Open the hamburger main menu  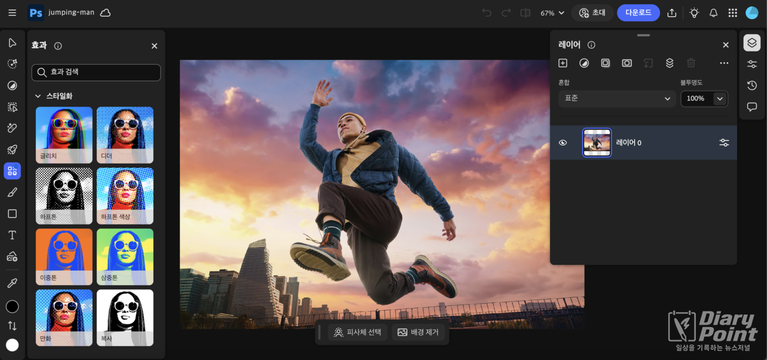pyautogui.click(x=12, y=13)
